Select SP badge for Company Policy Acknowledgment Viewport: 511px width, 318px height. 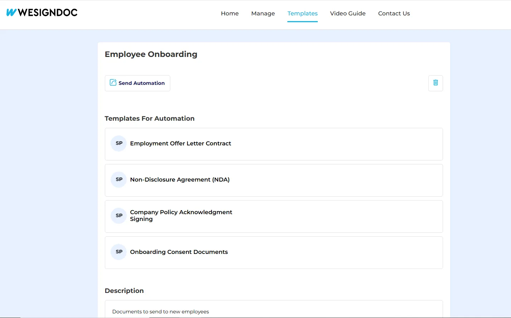(119, 216)
